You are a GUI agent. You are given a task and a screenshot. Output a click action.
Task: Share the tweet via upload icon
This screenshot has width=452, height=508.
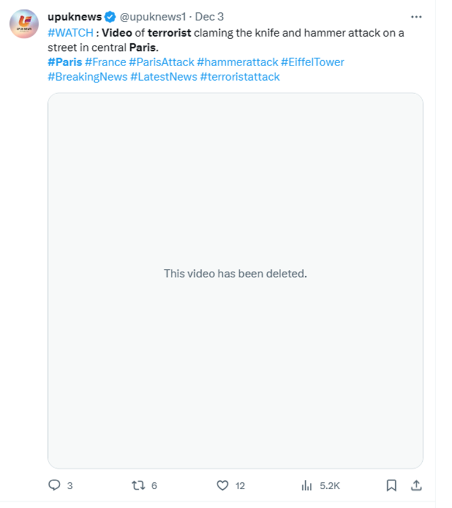[416, 485]
